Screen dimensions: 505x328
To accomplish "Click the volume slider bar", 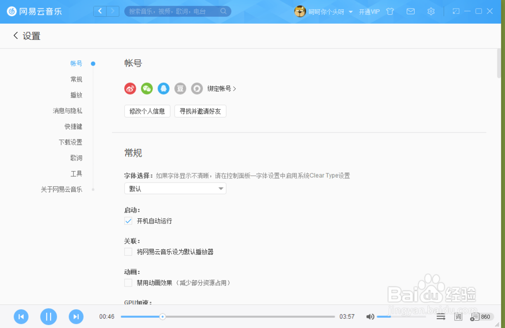I will pyautogui.click(x=401, y=317).
